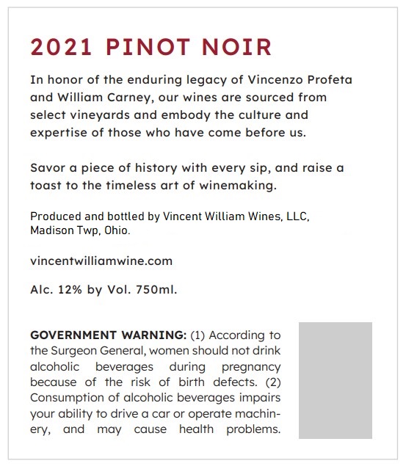Click the year 2021 in title
Viewport: 406px width, 469px height.
61,47
